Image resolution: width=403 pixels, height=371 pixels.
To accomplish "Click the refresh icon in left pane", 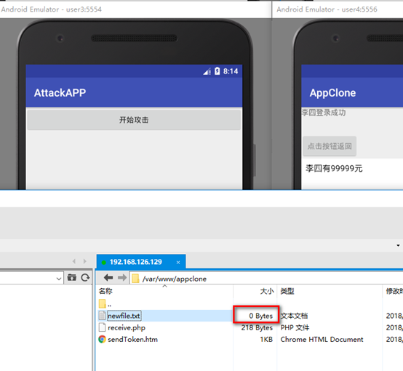I will pos(85,278).
